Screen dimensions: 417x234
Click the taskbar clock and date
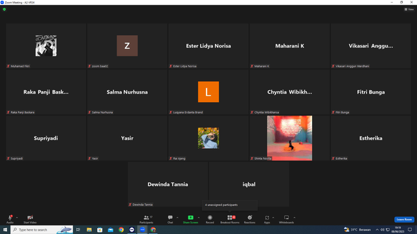pos(398,229)
